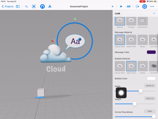The width and height of the screenshot is (158, 119).
Task: Click the AwesomeProject title
Action: [x=79, y=6]
